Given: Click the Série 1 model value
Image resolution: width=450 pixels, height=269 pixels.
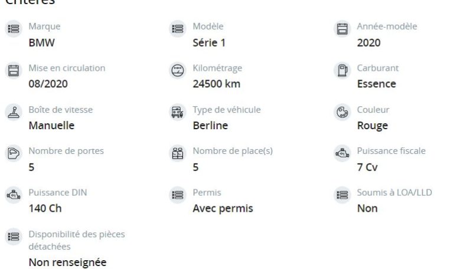Looking at the screenshot, I should [x=209, y=42].
